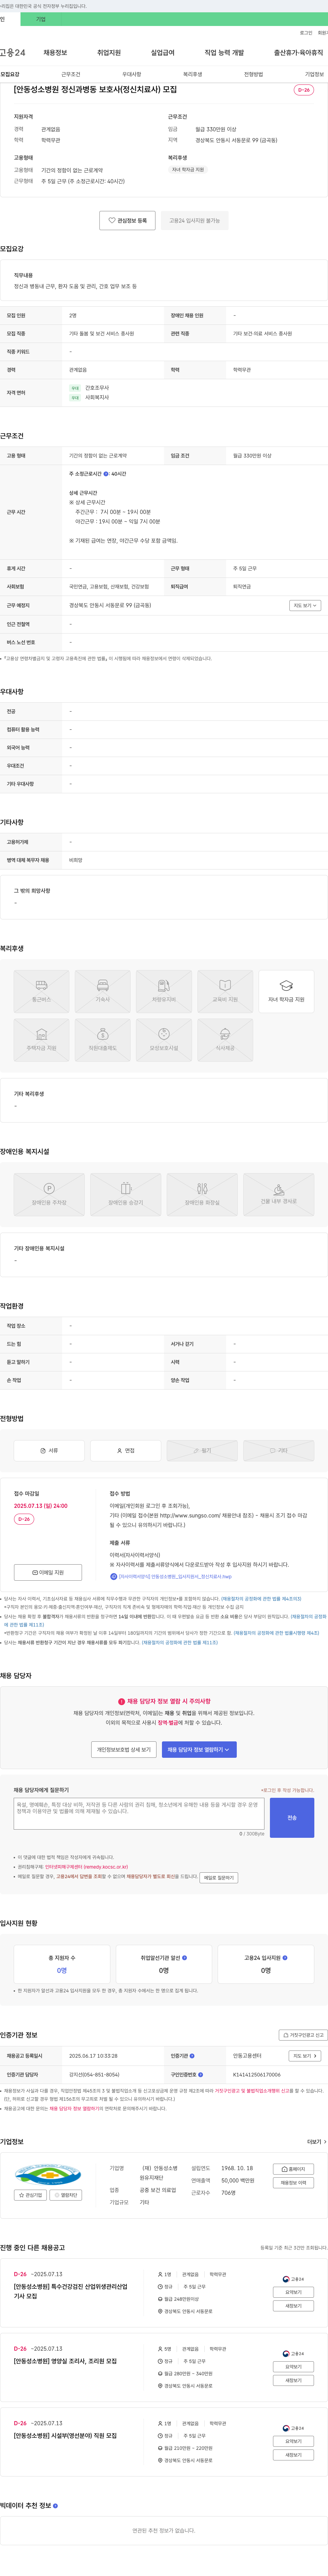Image resolution: width=328 pixels, height=2576 pixels.
Task: Click the 차량유지비 benefit icon
Action: coord(164,991)
